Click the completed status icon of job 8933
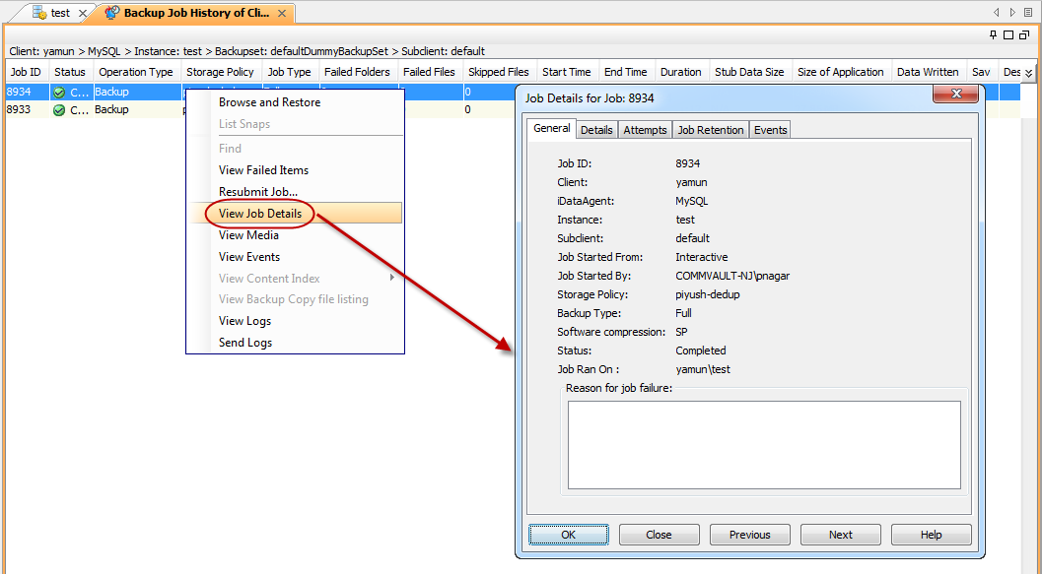 click(x=59, y=110)
